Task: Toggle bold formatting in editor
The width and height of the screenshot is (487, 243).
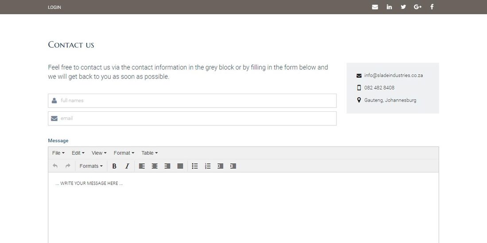Action: 114,166
